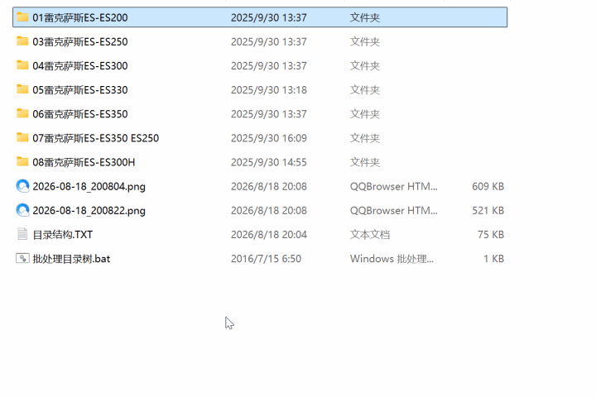Viewport: 596px width, 397px height.
Task: Select text document icon of 目录结构.TXT
Action: [x=22, y=234]
